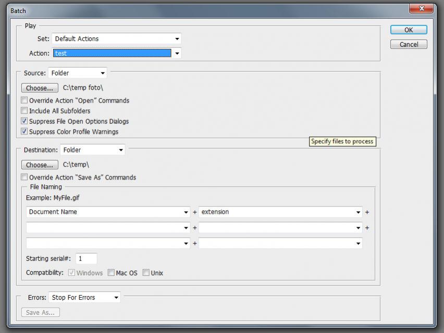Screen dimensions: 444x333
Task: Close the Batch window with the X button
Action: (x=421, y=8)
